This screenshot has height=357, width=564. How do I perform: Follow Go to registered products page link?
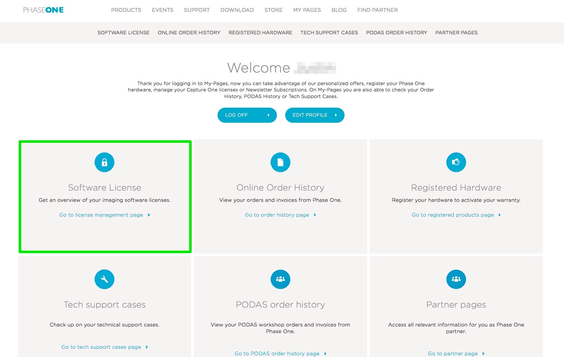coord(453,215)
